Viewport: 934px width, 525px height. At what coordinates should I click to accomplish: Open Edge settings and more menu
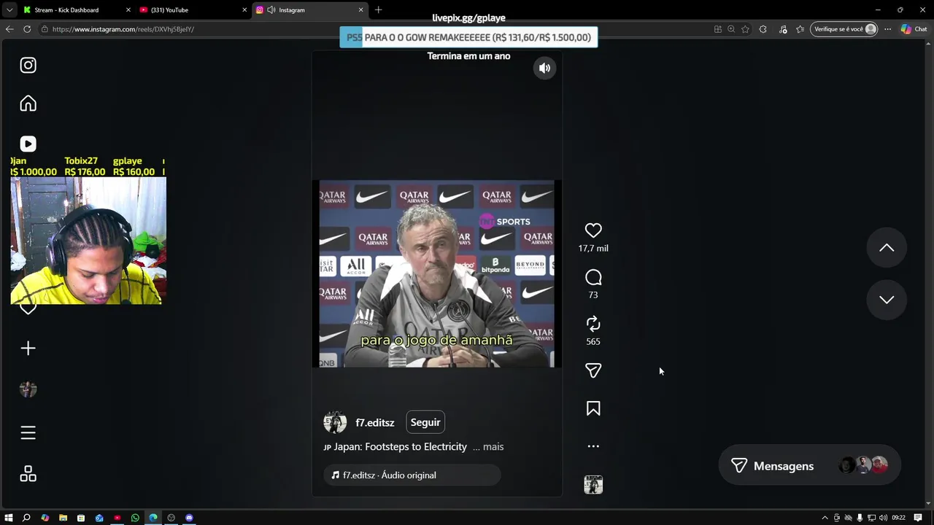click(887, 29)
